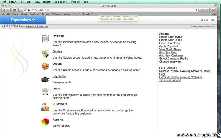
Task: Open the Quotes section heading link
Action: pos(57,51)
